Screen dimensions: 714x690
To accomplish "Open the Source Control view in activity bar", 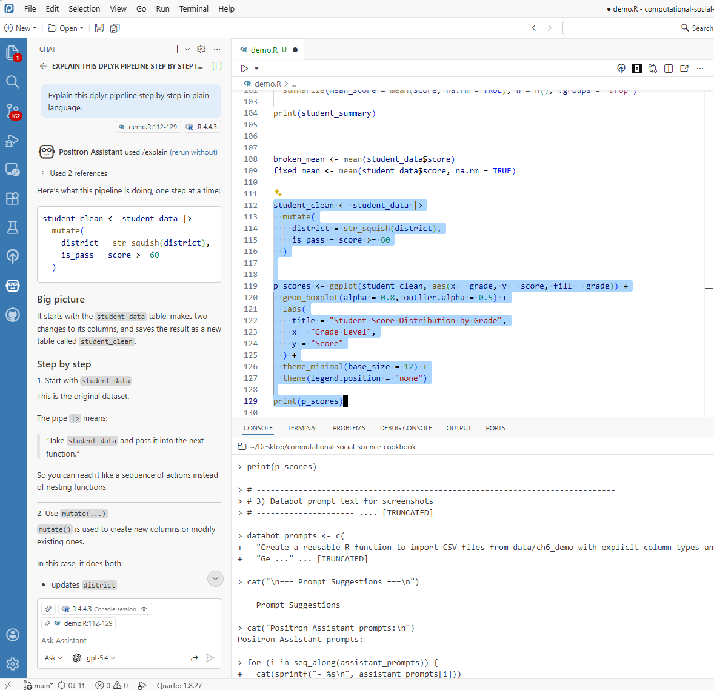I will 13,111.
